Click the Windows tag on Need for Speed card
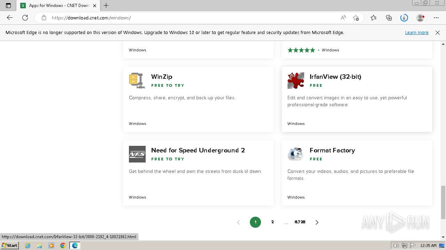 137,197
